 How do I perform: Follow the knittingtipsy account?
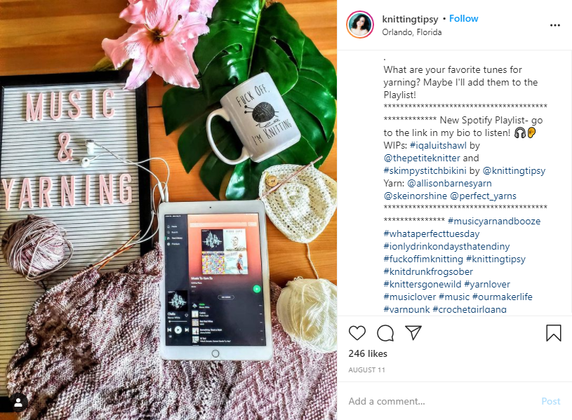(463, 19)
